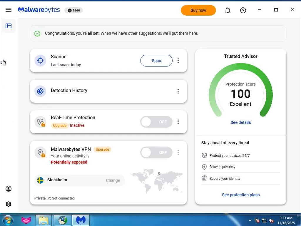This screenshot has width=301, height=226.
Task: Click the Action Center flag tray icon
Action: click(257, 220)
